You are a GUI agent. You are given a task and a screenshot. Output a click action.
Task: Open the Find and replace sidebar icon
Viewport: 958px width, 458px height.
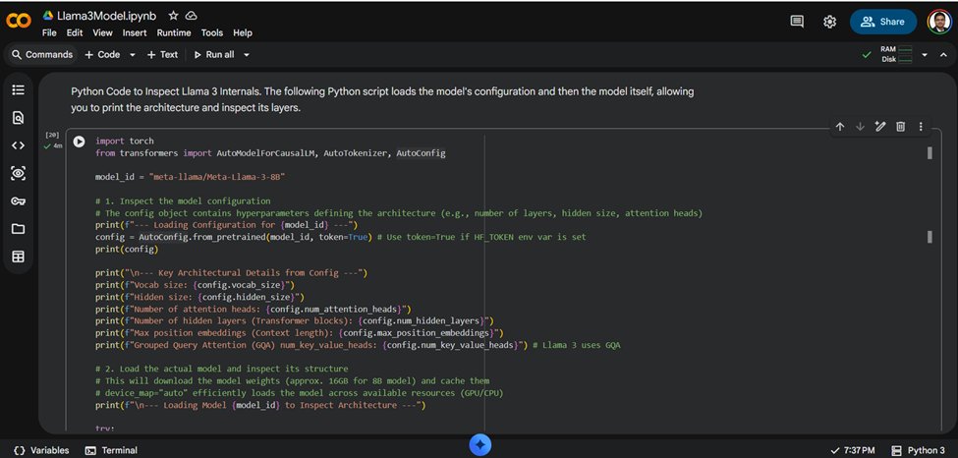tap(19, 118)
